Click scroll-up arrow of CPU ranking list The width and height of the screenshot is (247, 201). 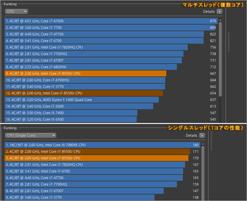pyautogui.click(x=220, y=20)
